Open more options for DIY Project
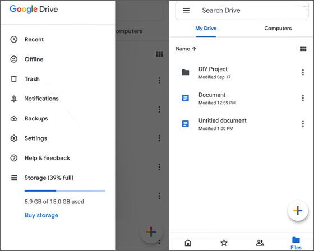This screenshot has width=314, height=251. (303, 72)
